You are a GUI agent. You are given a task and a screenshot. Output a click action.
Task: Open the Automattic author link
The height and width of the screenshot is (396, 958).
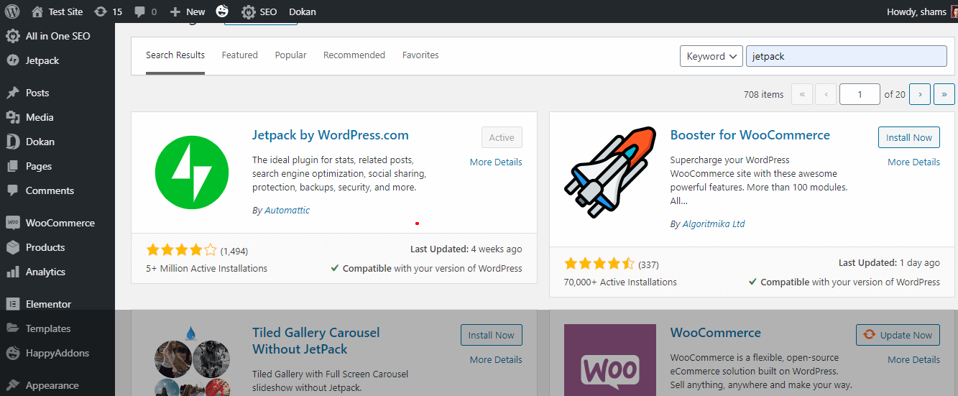click(x=287, y=211)
